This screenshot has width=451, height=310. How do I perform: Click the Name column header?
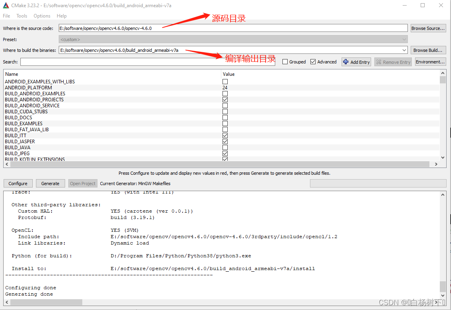[x=12, y=74]
